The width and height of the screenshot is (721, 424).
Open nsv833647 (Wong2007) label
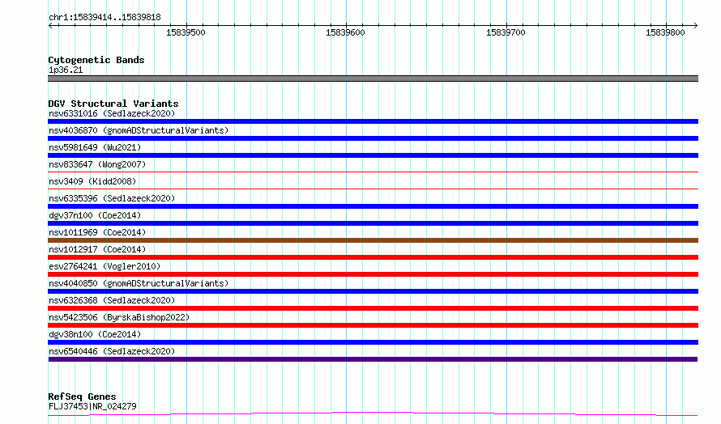point(97,164)
